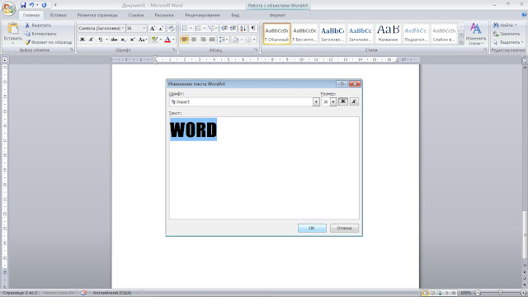
Task: Cut selection with Вырезать
Action: point(38,26)
